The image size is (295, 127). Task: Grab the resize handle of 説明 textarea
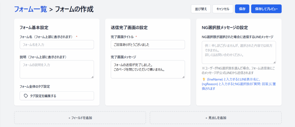pyautogui.click(x=92, y=77)
